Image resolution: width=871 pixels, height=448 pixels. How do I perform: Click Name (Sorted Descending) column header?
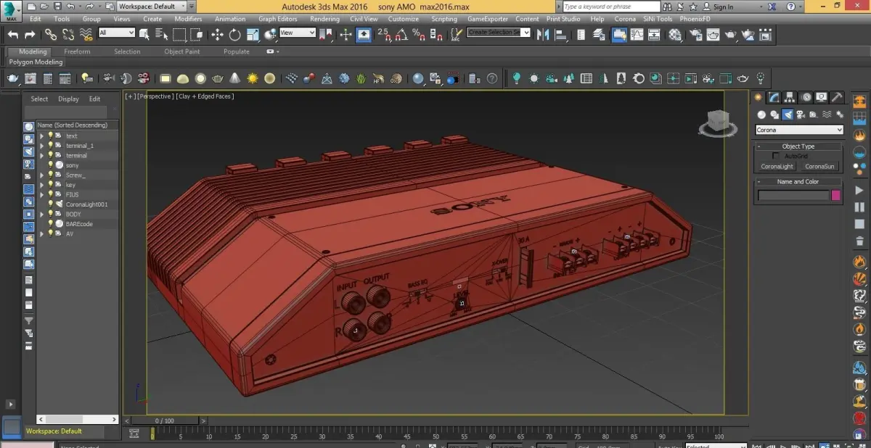pyautogui.click(x=76, y=125)
